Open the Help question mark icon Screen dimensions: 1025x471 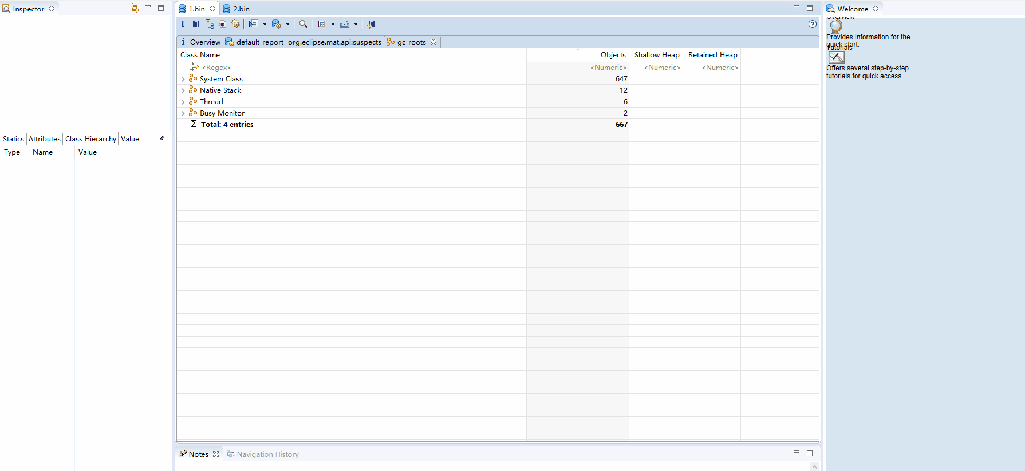812,24
